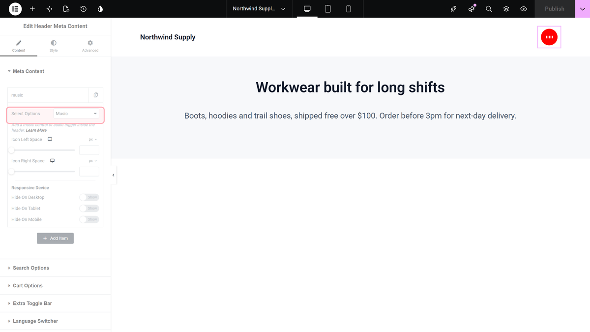590x332 pixels.
Task: Expand the Language Switcher section
Action: tap(55, 321)
